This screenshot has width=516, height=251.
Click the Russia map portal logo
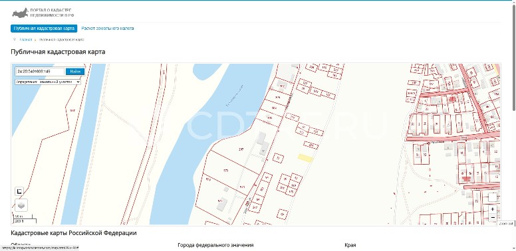[20, 13]
